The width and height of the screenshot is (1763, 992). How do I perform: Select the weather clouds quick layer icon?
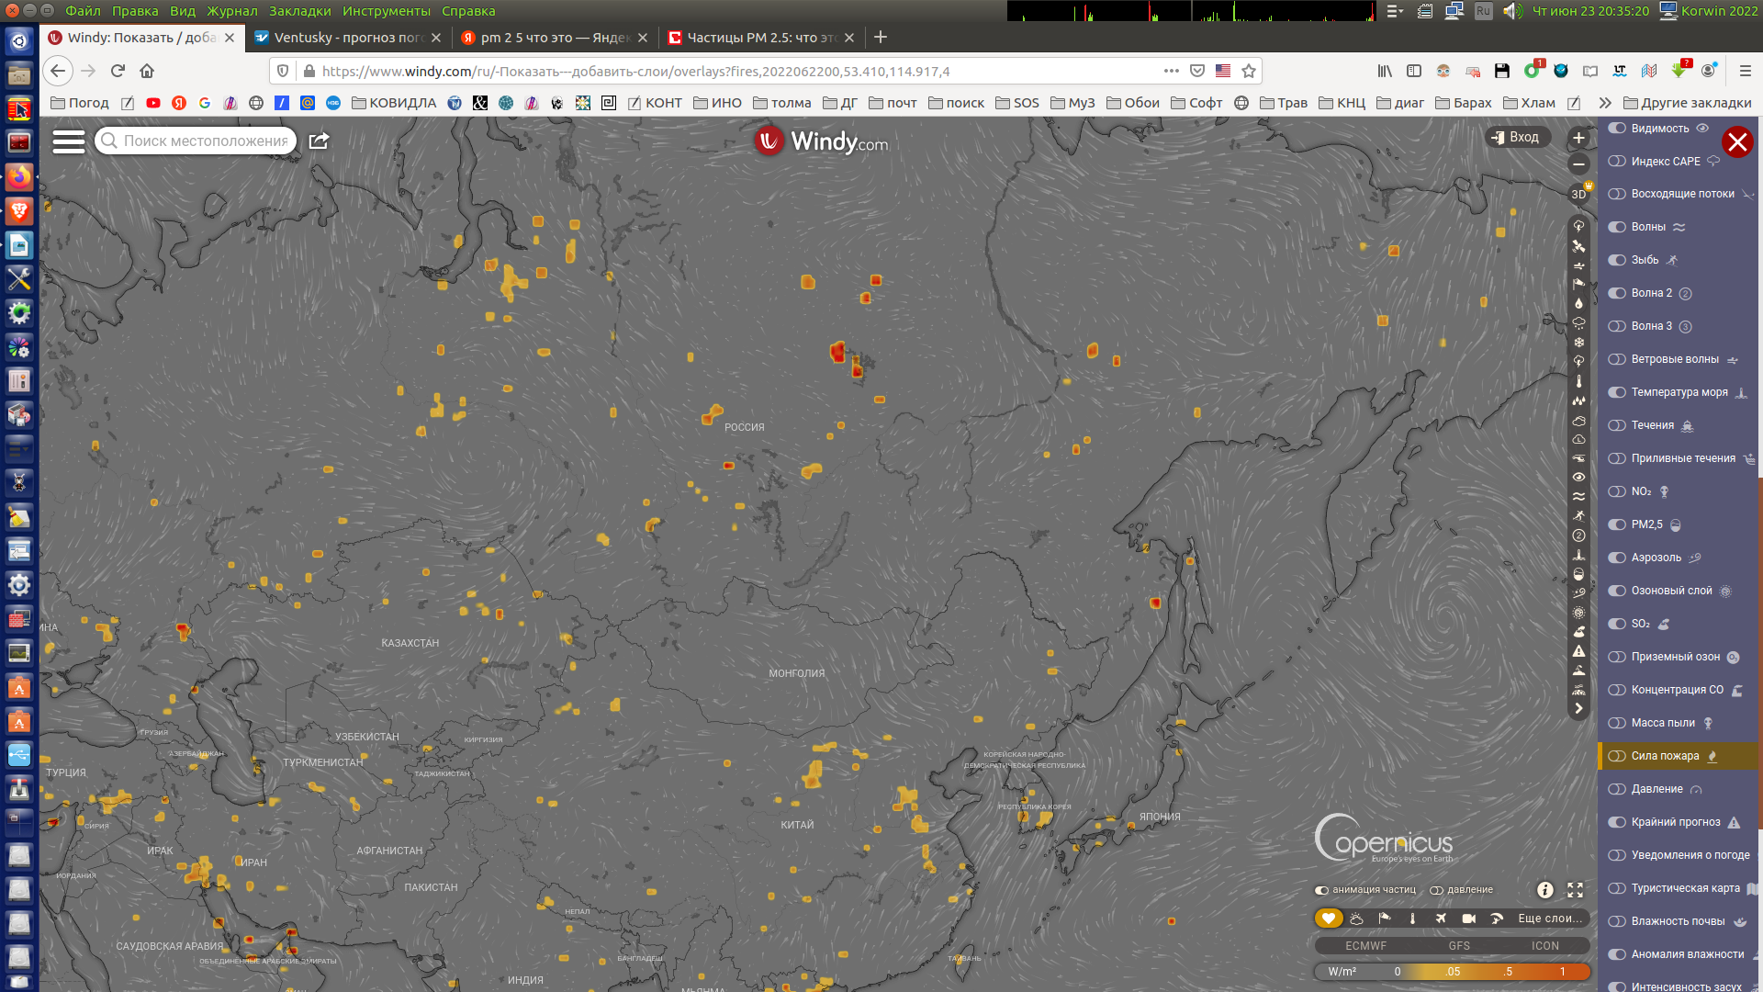click(1356, 919)
